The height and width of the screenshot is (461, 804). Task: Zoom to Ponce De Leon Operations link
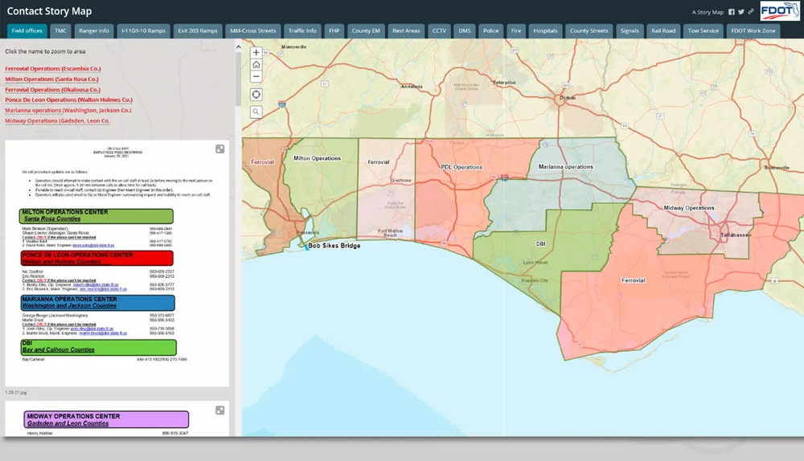point(68,100)
